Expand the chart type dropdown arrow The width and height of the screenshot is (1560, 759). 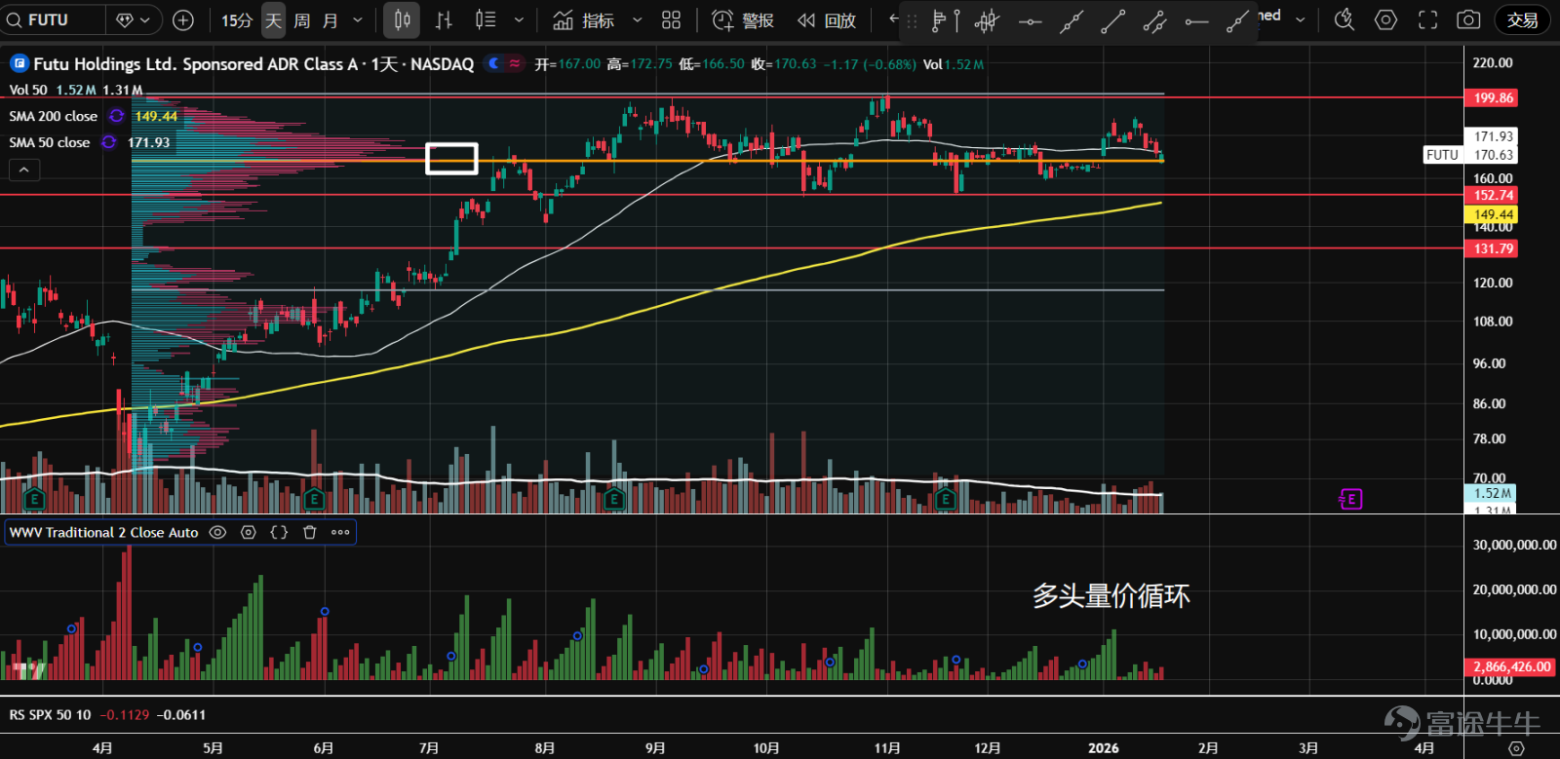(x=519, y=19)
